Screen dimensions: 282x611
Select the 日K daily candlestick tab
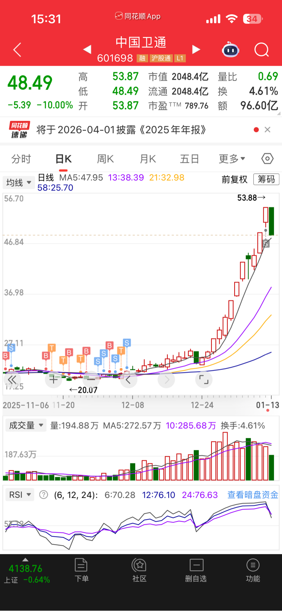coord(63,159)
